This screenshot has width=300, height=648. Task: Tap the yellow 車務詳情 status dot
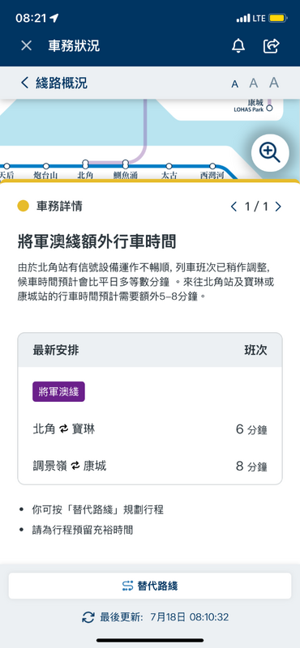pyautogui.click(x=24, y=206)
